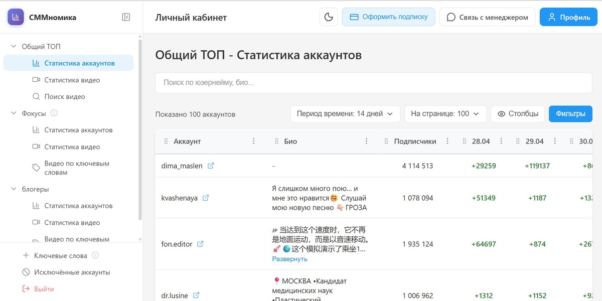Select Статистика аккаунтов under Общий ТОП
The image size is (602, 301).
click(x=68, y=63)
